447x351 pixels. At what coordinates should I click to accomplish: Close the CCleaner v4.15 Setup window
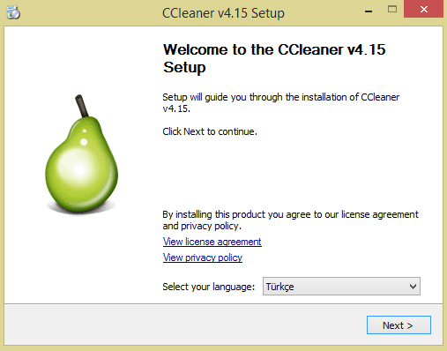click(x=423, y=9)
